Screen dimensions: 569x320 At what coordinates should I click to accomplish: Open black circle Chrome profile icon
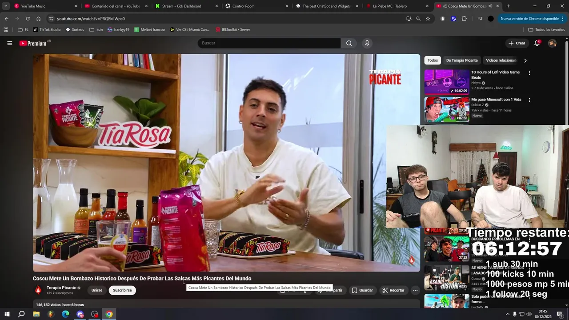491,19
